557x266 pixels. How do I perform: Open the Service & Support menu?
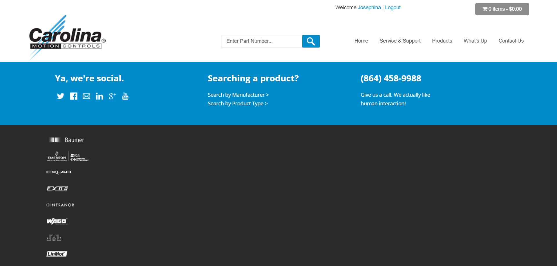pos(400,41)
